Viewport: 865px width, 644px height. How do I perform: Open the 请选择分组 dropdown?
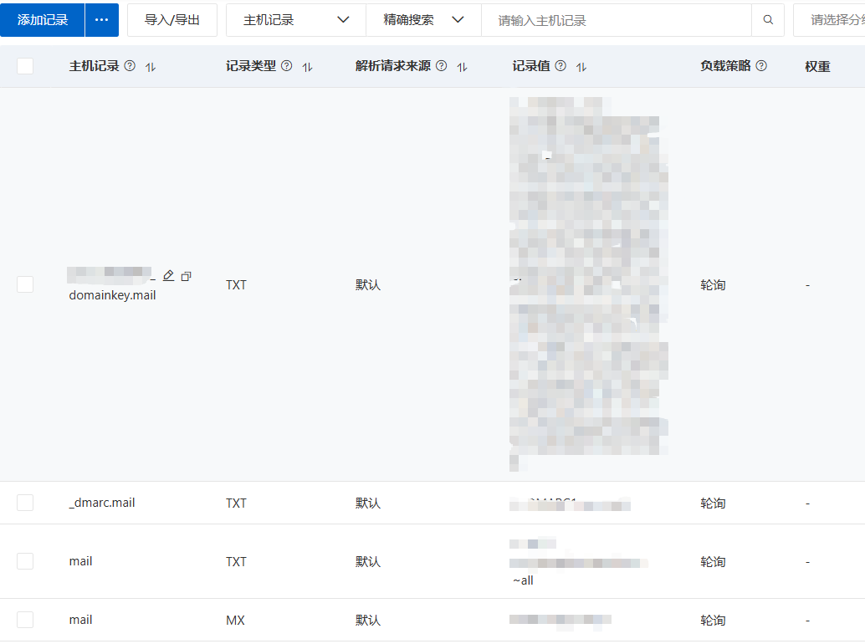pyautogui.click(x=829, y=20)
